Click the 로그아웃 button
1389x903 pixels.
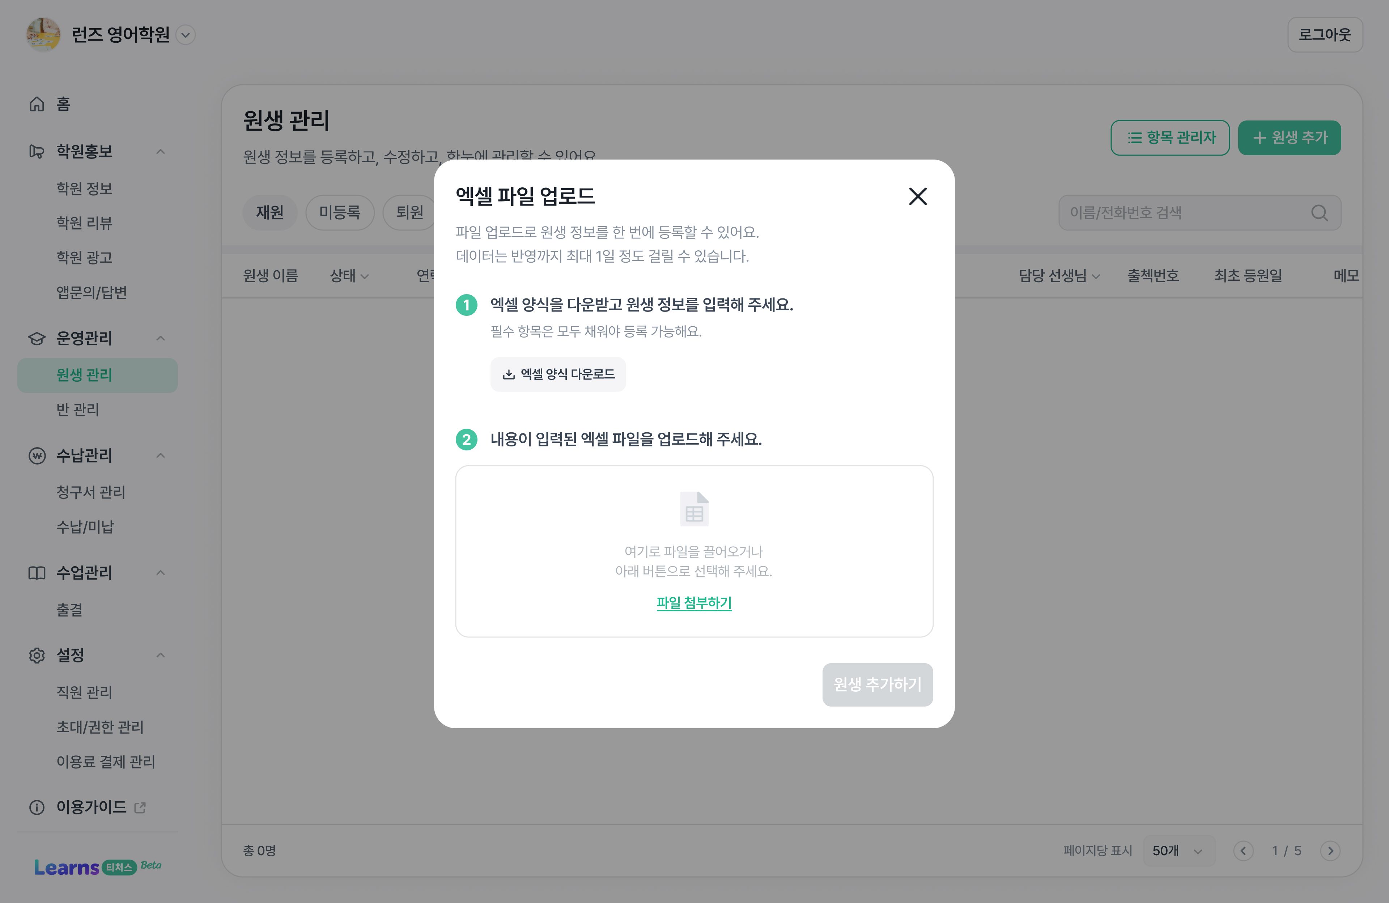tap(1325, 35)
